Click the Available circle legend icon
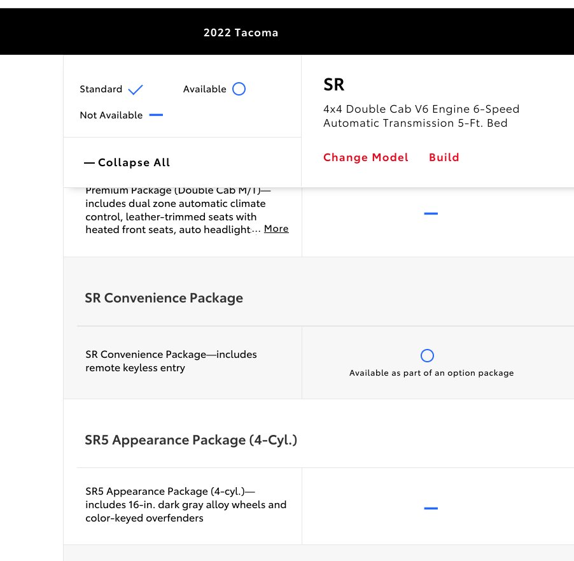 pos(239,89)
